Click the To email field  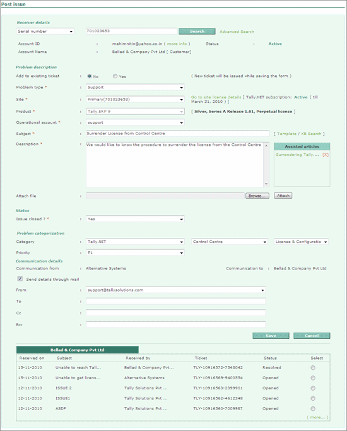(x=176, y=301)
